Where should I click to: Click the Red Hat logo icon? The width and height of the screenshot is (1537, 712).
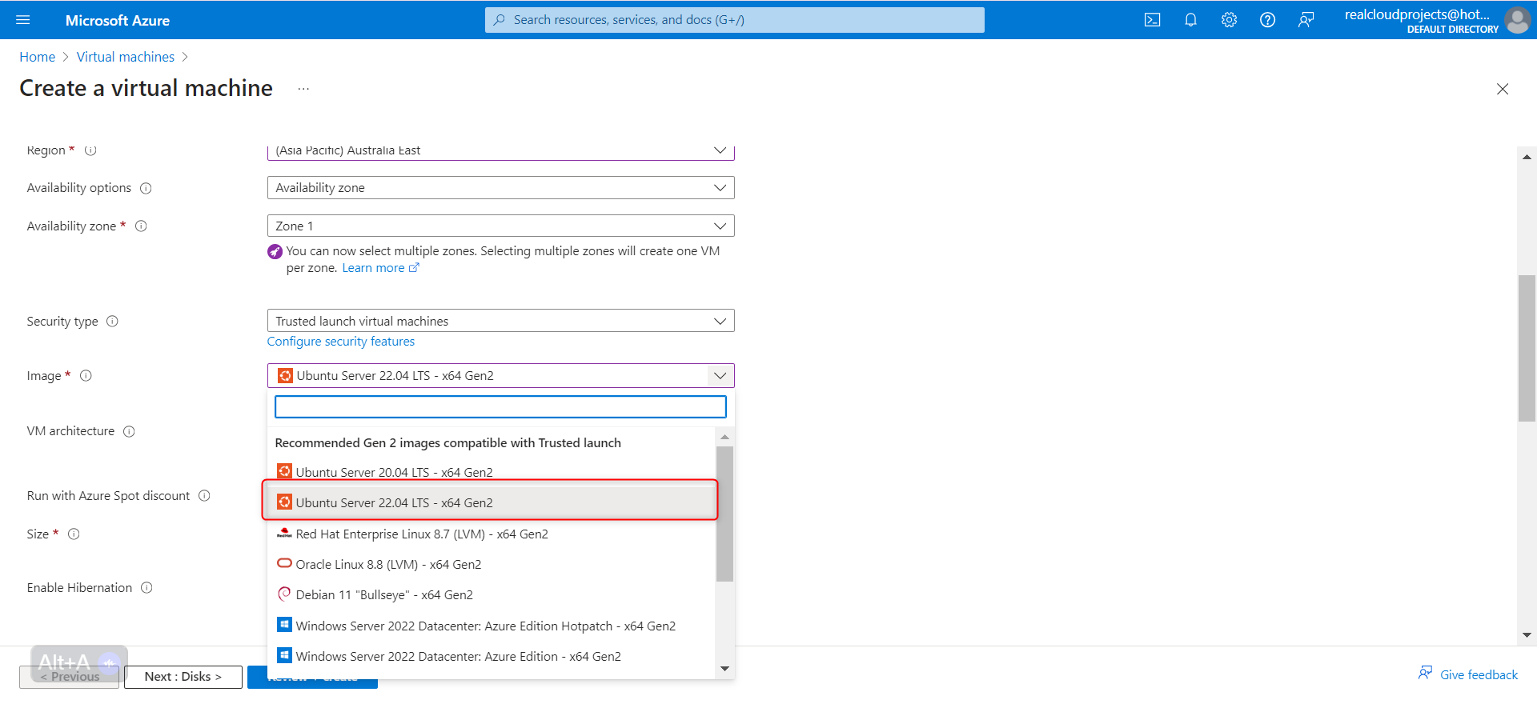click(x=284, y=533)
